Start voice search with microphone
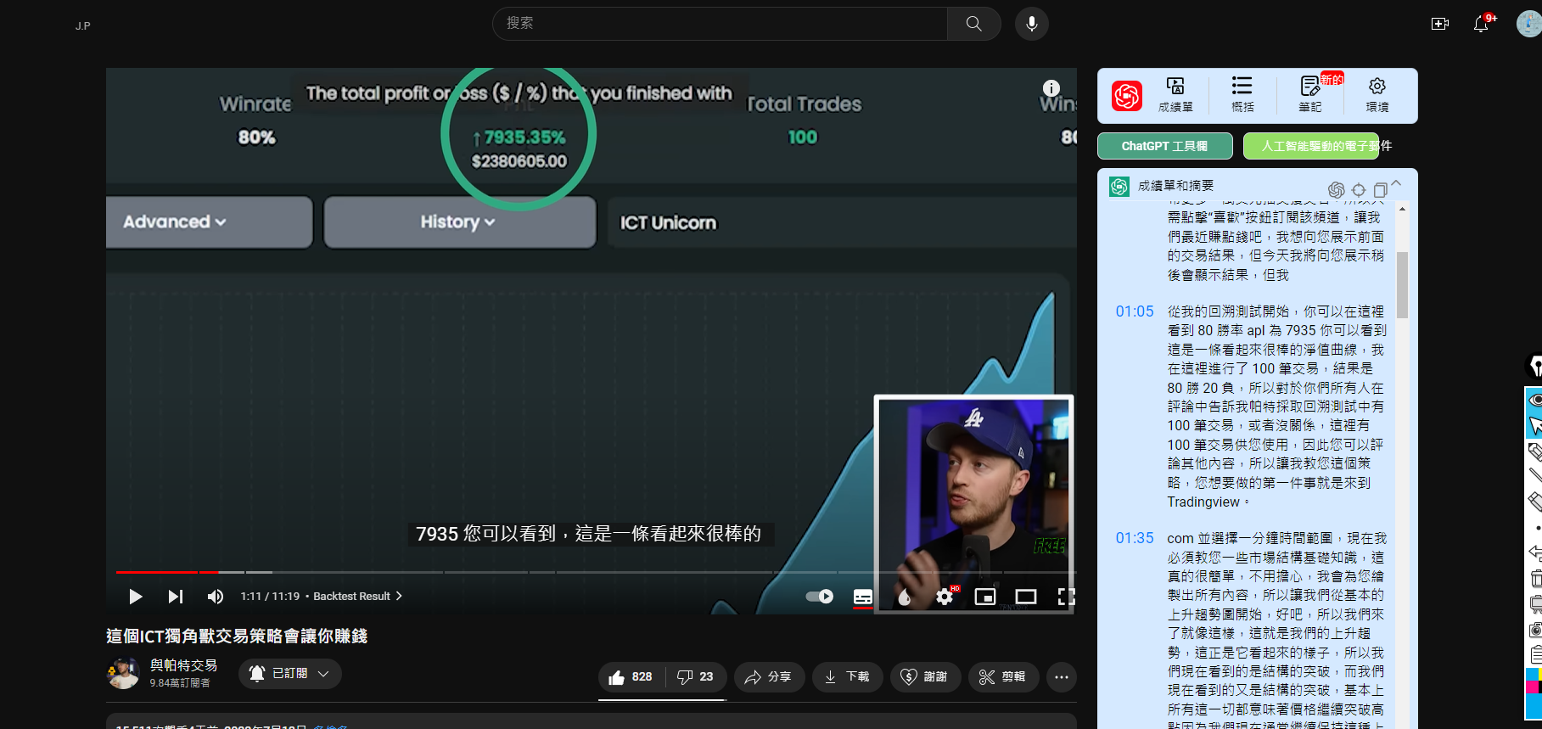Screen dimensions: 1542x729 (1032, 24)
